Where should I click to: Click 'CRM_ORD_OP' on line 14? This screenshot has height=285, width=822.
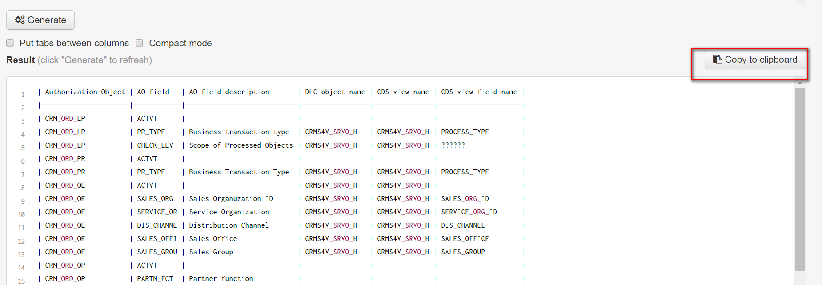pyautogui.click(x=65, y=265)
